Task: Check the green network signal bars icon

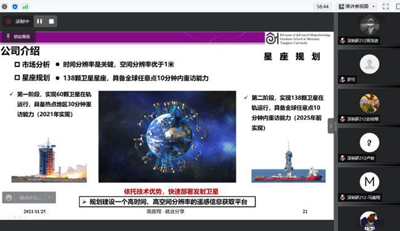Action: (25, 7)
